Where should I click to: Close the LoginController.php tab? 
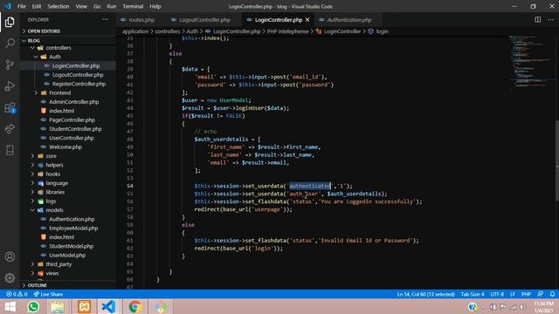click(x=307, y=20)
